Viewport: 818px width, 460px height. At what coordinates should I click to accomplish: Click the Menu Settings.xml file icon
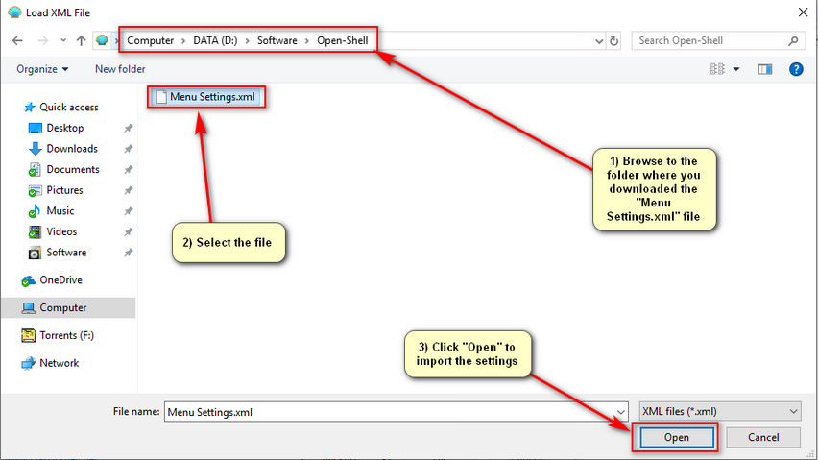(x=161, y=97)
